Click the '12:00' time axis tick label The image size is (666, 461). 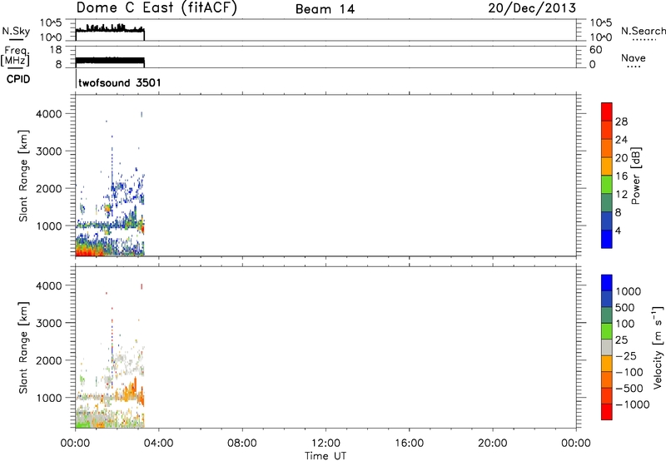[x=326, y=444]
